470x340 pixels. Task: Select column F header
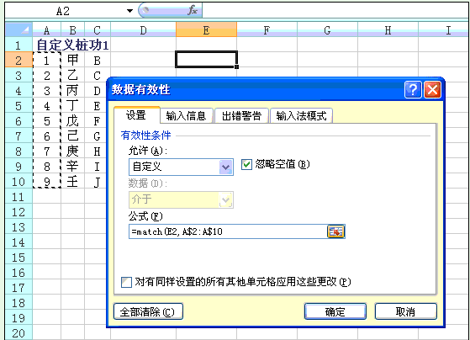click(x=267, y=30)
